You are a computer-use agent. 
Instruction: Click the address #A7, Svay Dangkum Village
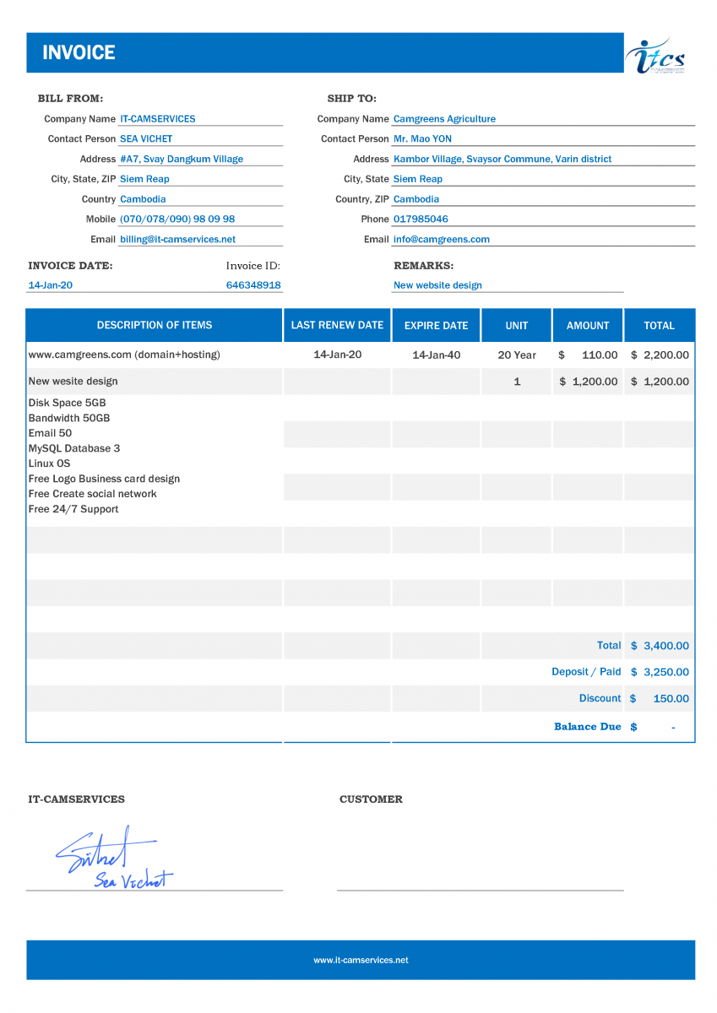(x=182, y=159)
